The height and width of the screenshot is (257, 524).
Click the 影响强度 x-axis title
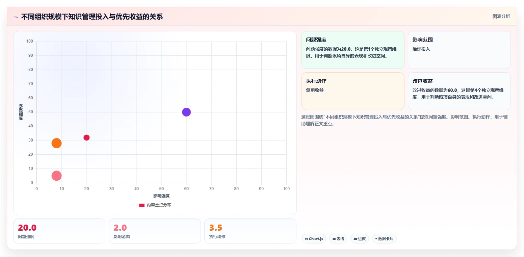click(x=161, y=196)
